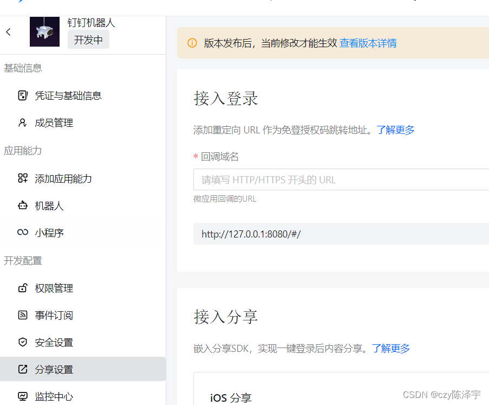Click the 分享设置 share icon
This screenshot has height=405, width=489.
coord(22,369)
